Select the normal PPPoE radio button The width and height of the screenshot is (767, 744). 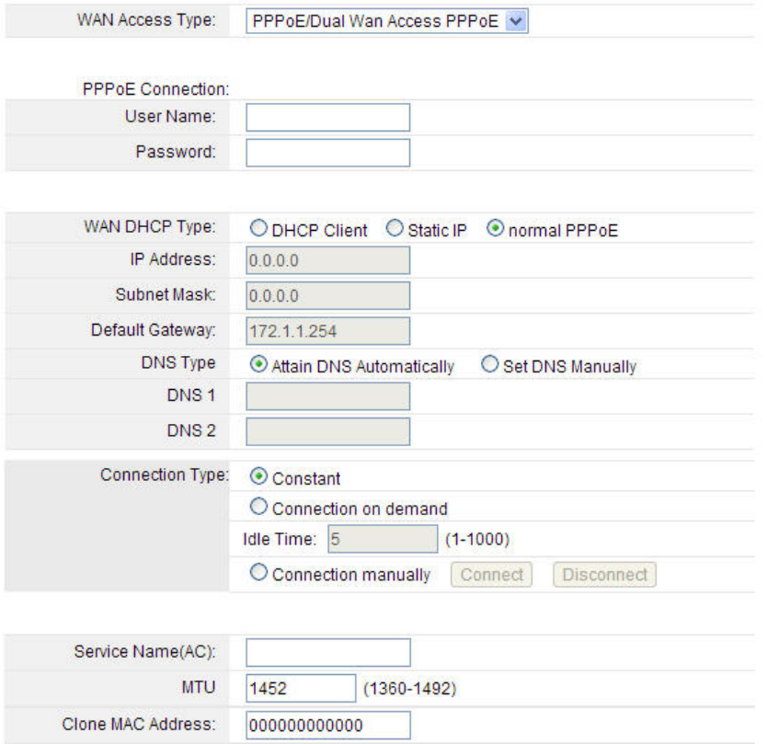point(495,228)
